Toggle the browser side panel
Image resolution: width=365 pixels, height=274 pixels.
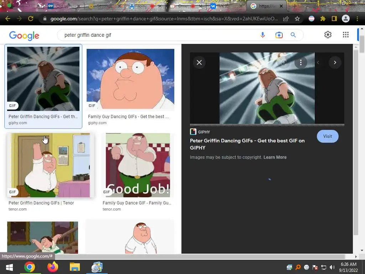click(334, 19)
